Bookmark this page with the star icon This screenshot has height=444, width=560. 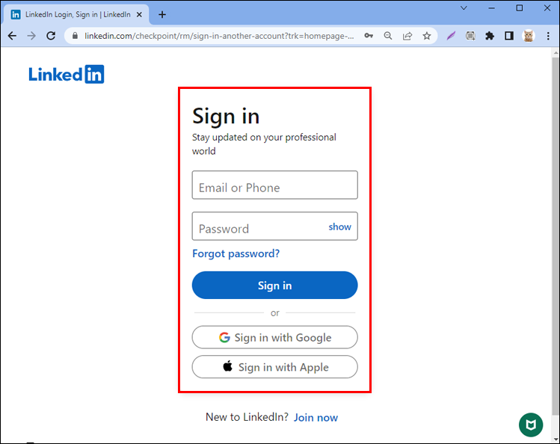click(427, 35)
